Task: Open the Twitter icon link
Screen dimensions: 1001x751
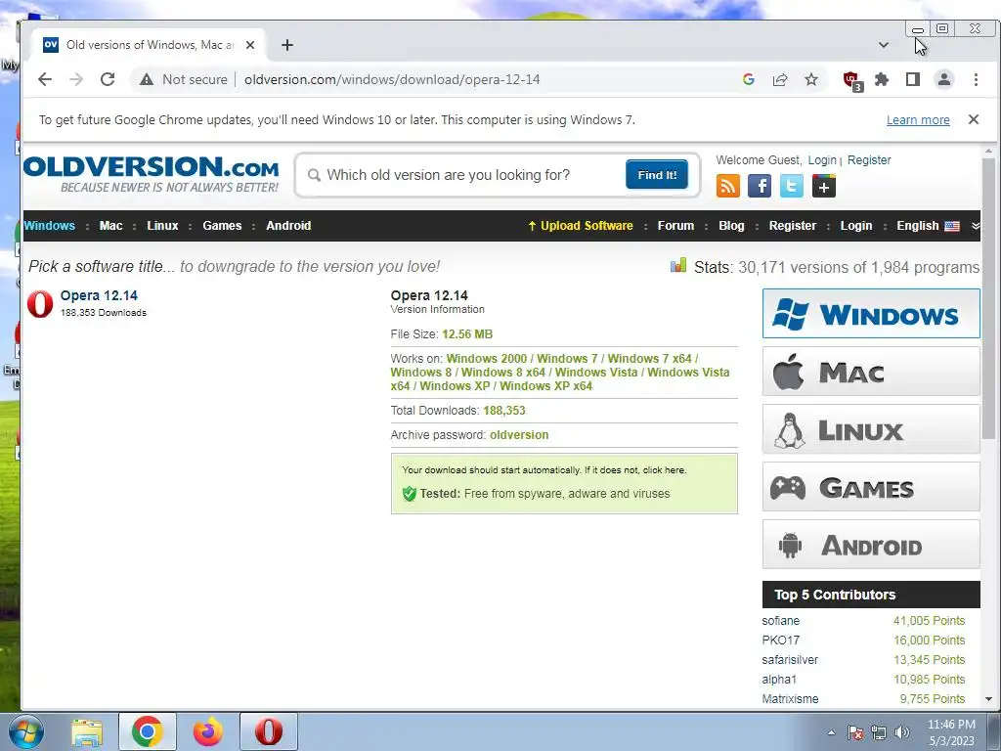Action: (792, 186)
